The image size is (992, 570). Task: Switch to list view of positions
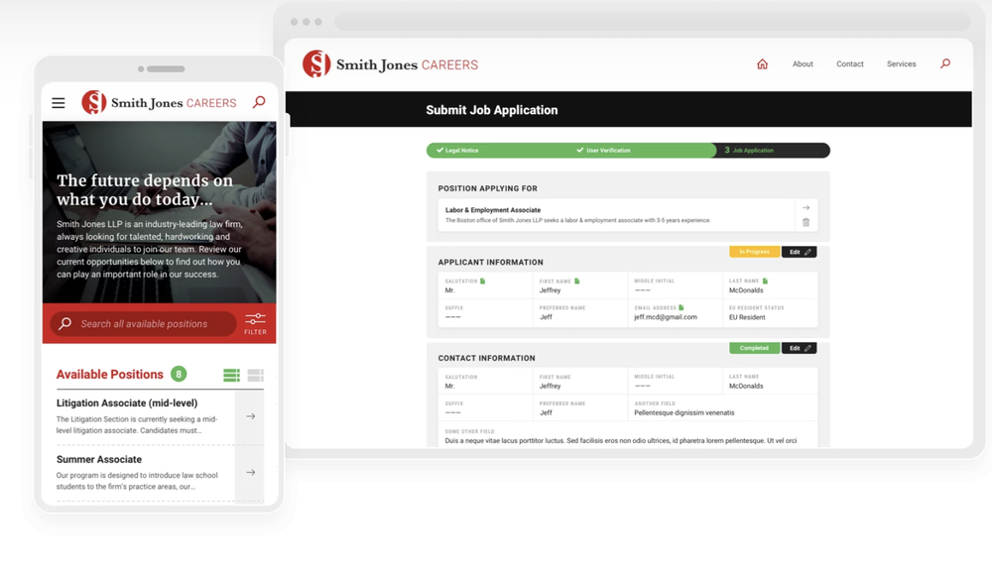pyautogui.click(x=231, y=376)
